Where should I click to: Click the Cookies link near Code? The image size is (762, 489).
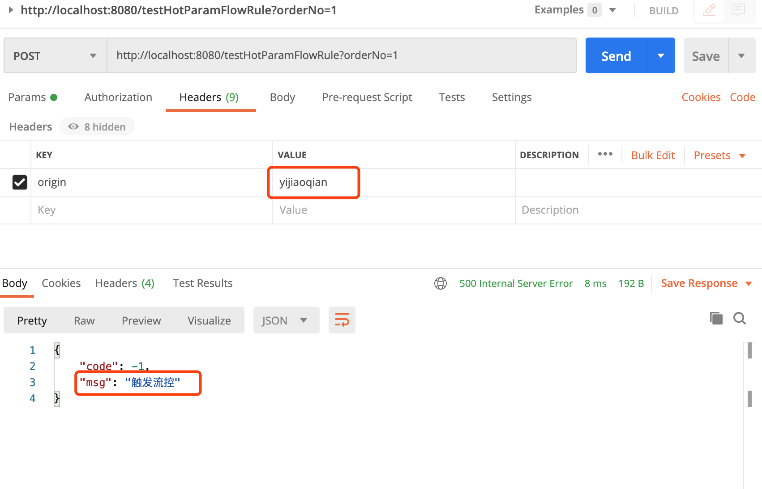701,97
